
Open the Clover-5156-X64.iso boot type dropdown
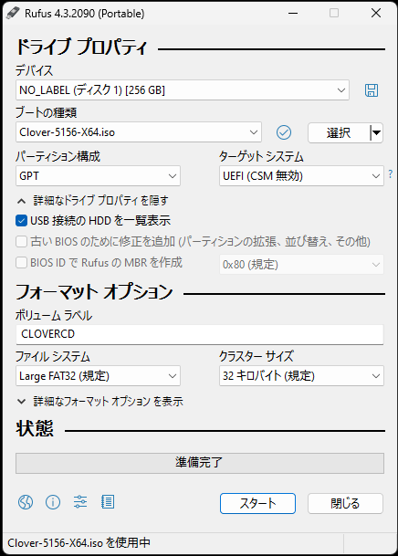pyautogui.click(x=139, y=132)
